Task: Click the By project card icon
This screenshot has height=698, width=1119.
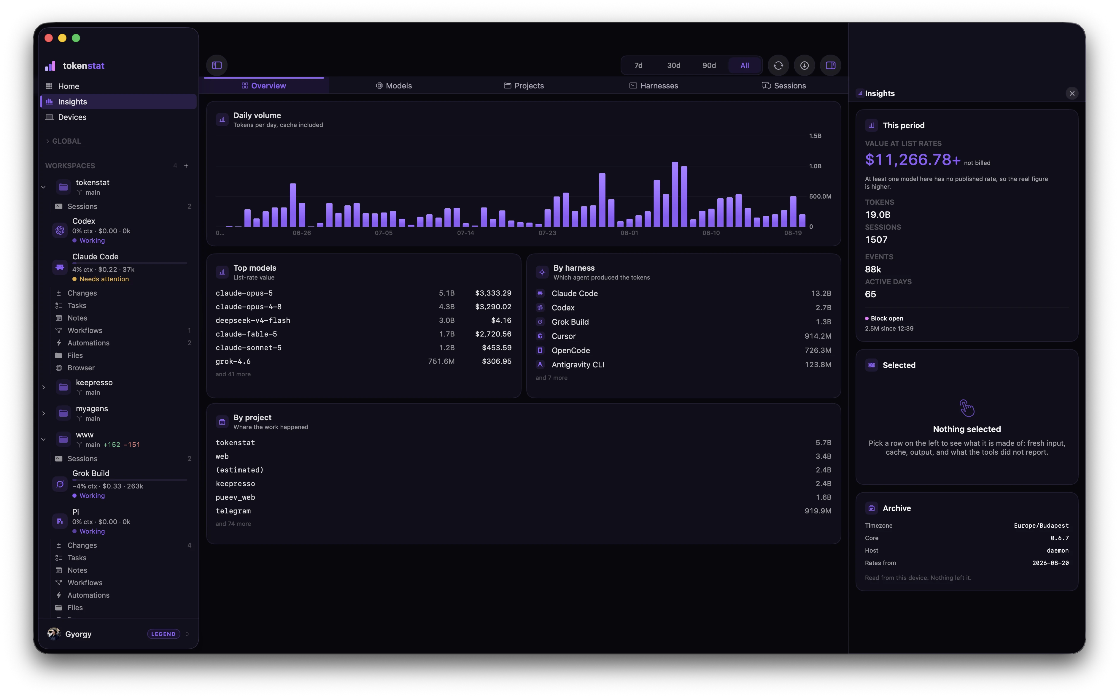Action: (222, 421)
